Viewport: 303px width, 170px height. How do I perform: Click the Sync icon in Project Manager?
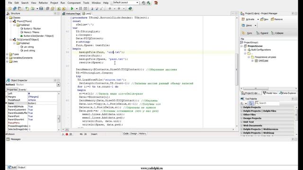tap(243, 33)
